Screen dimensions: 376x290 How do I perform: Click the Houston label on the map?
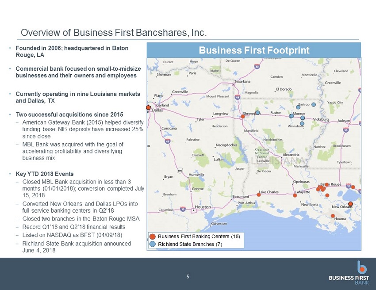[x=203, y=207]
